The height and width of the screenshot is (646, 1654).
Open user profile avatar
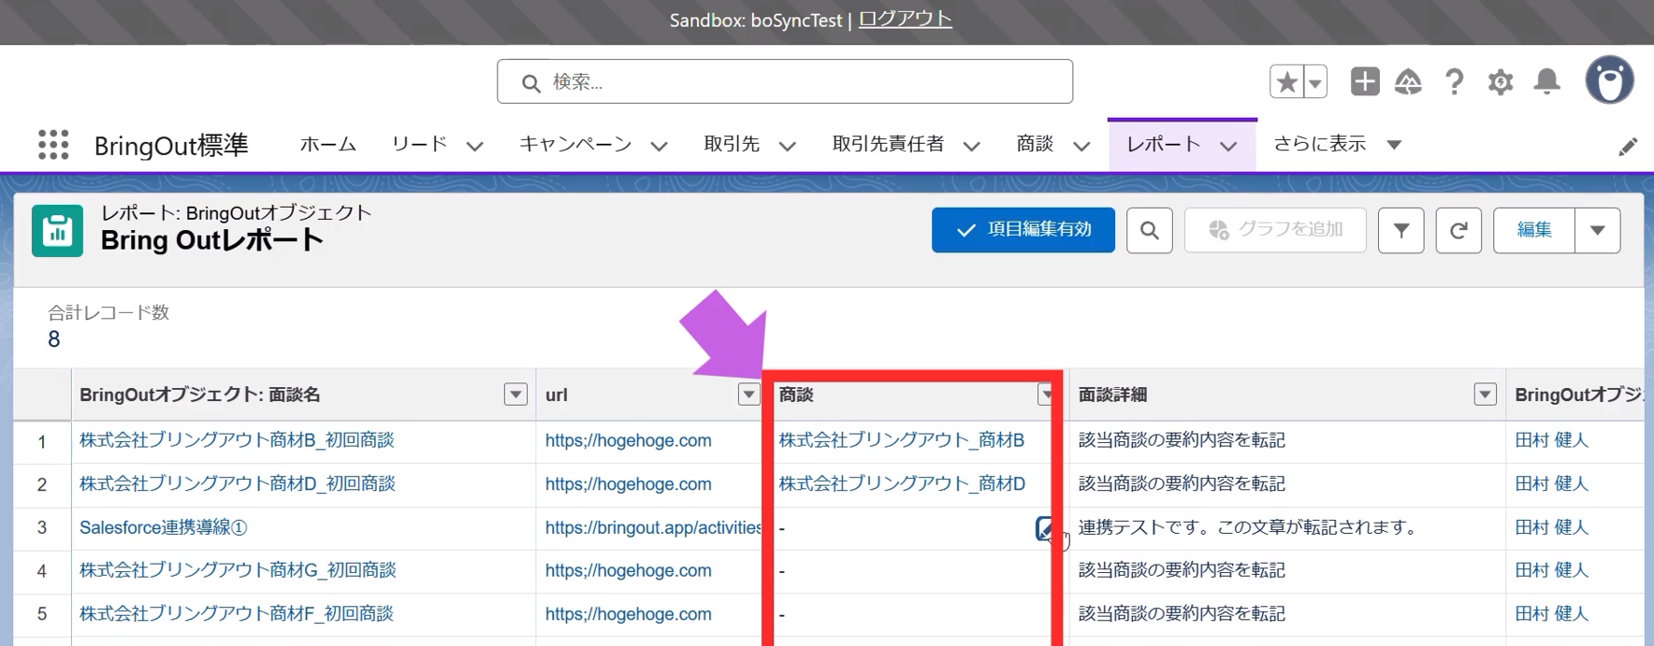pyautogui.click(x=1609, y=80)
